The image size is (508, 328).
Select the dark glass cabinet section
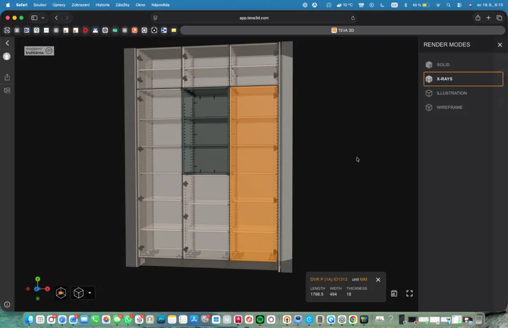[x=206, y=131]
